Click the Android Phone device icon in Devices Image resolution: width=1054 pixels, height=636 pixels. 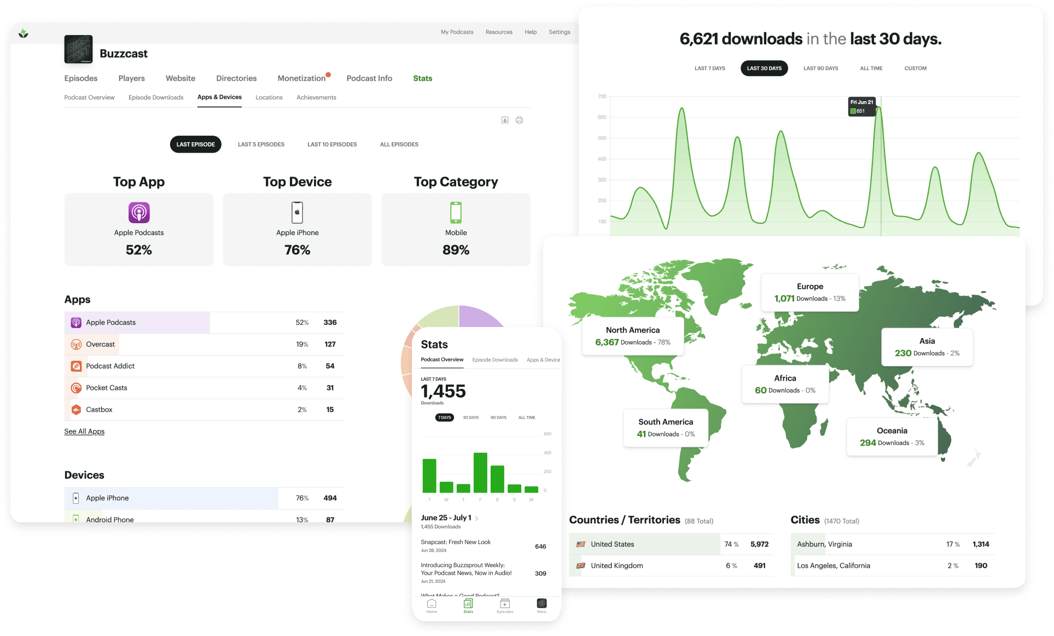[x=76, y=518]
